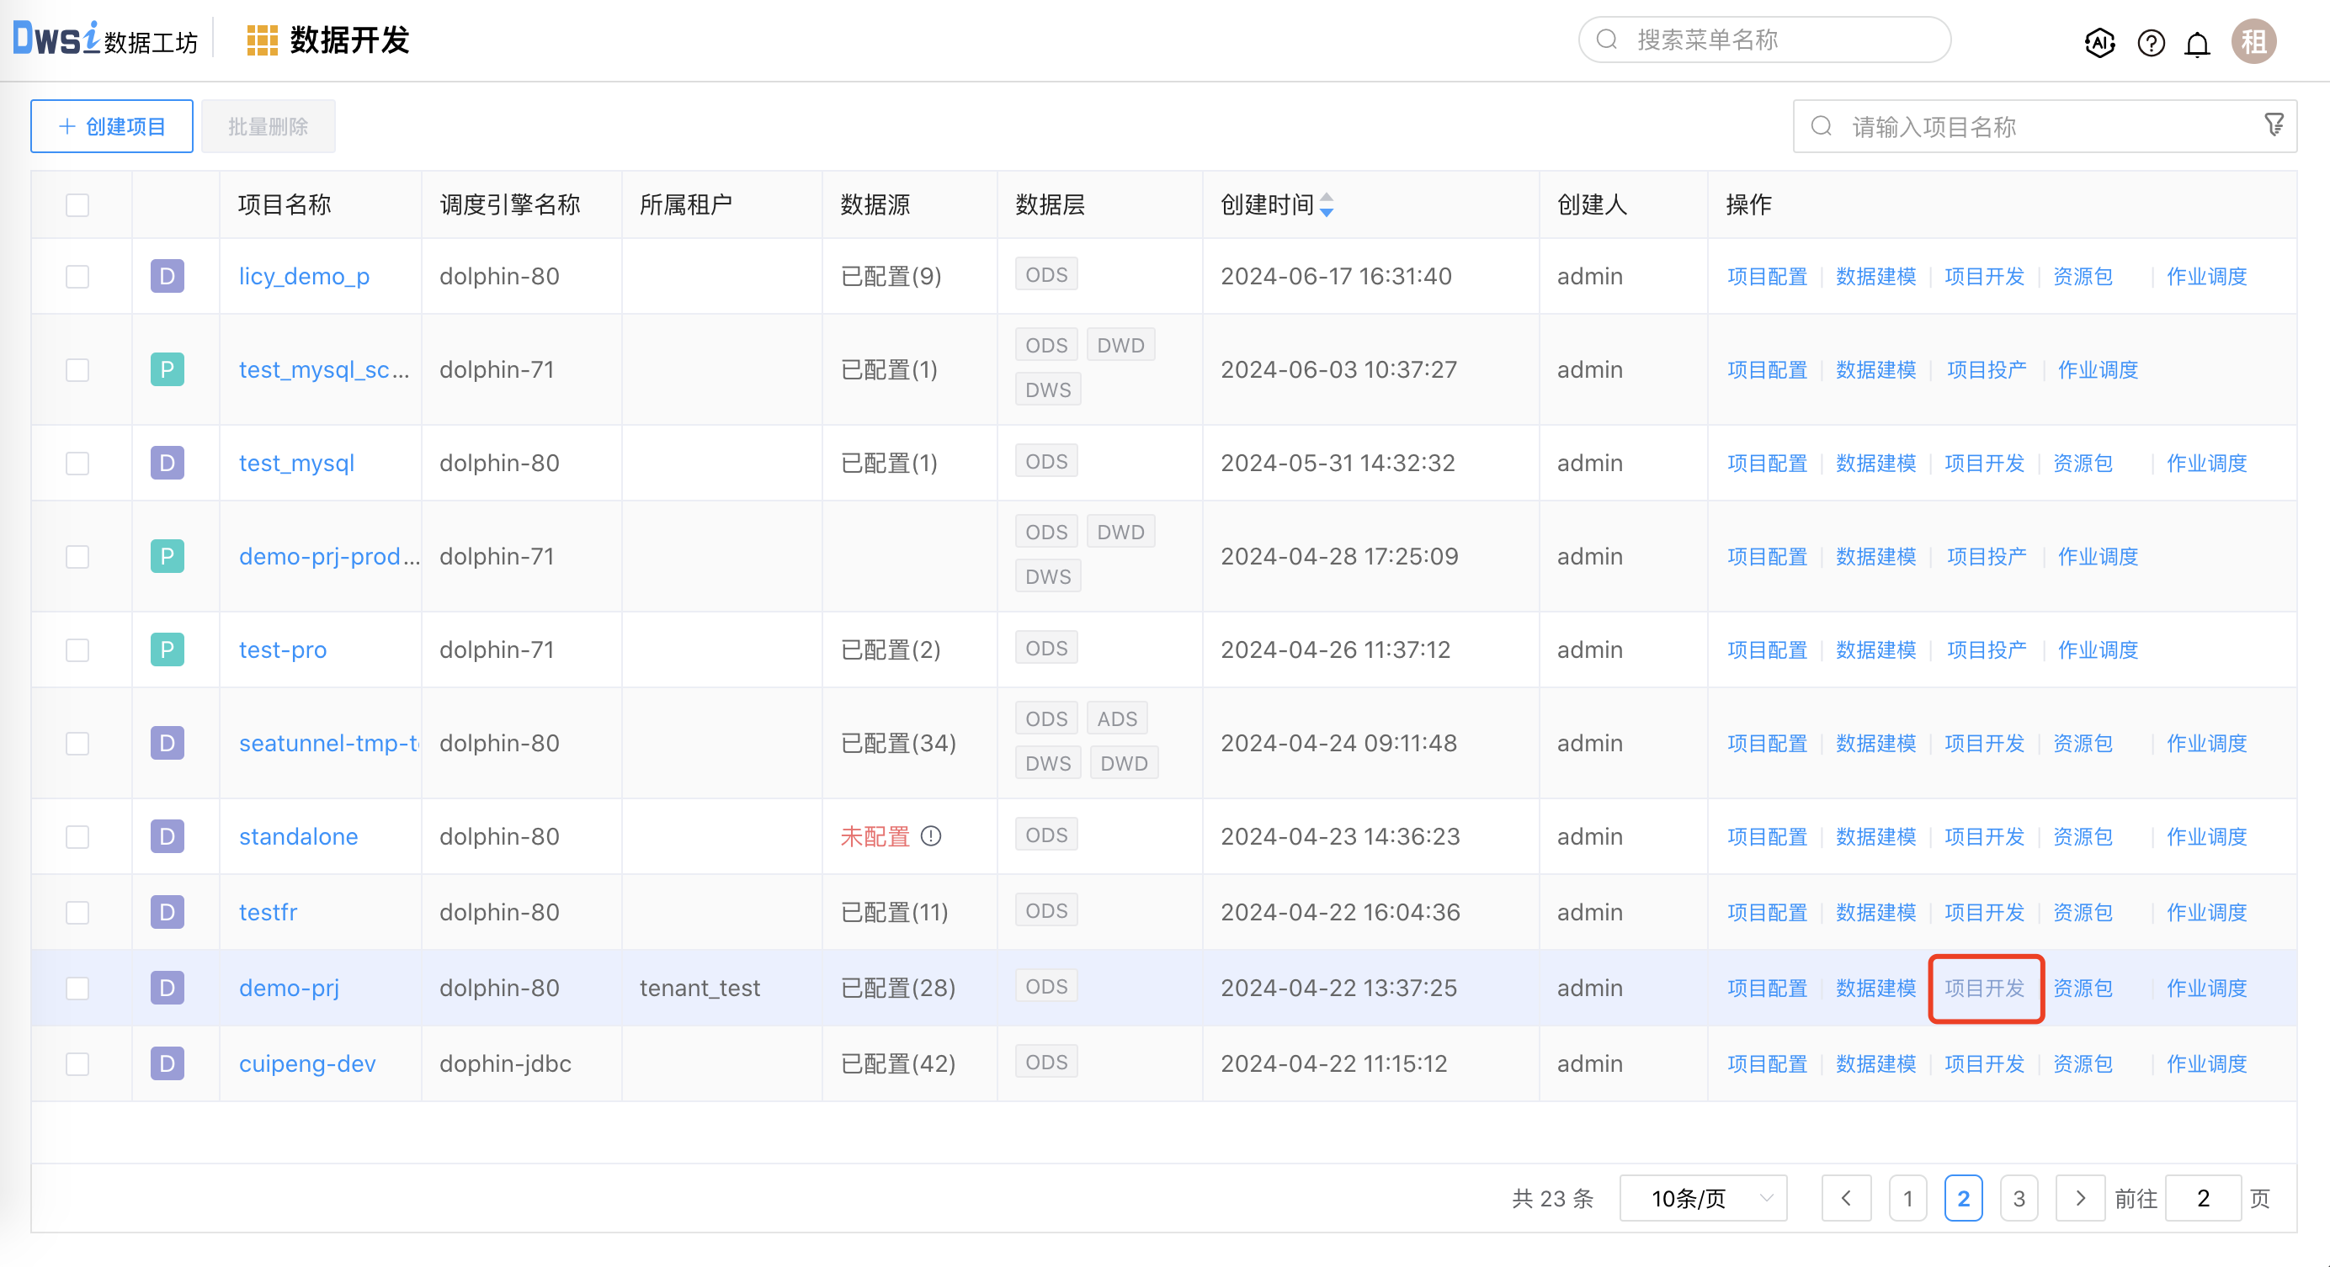Screen dimensions: 2330x1267
Task: Click the warning icon beside 未配置 for standalone
Action: point(932,836)
